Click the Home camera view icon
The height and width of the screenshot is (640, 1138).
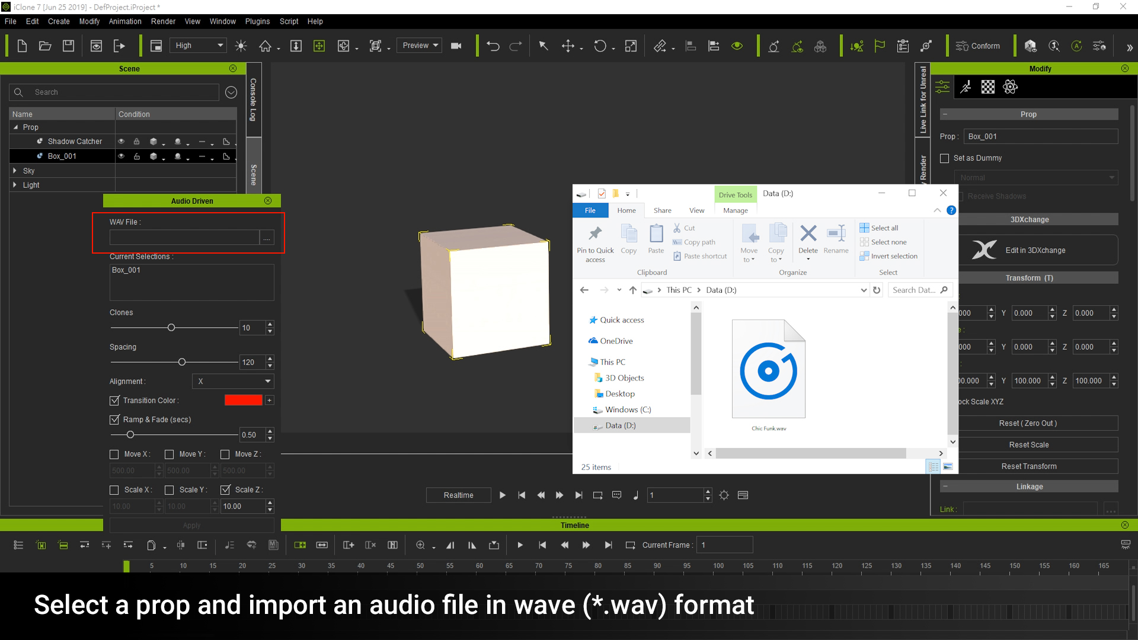tap(265, 46)
